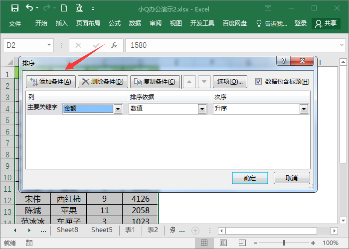349x249 pixels.
Task: Click the move condition down arrow
Action: pyautogui.click(x=204, y=82)
